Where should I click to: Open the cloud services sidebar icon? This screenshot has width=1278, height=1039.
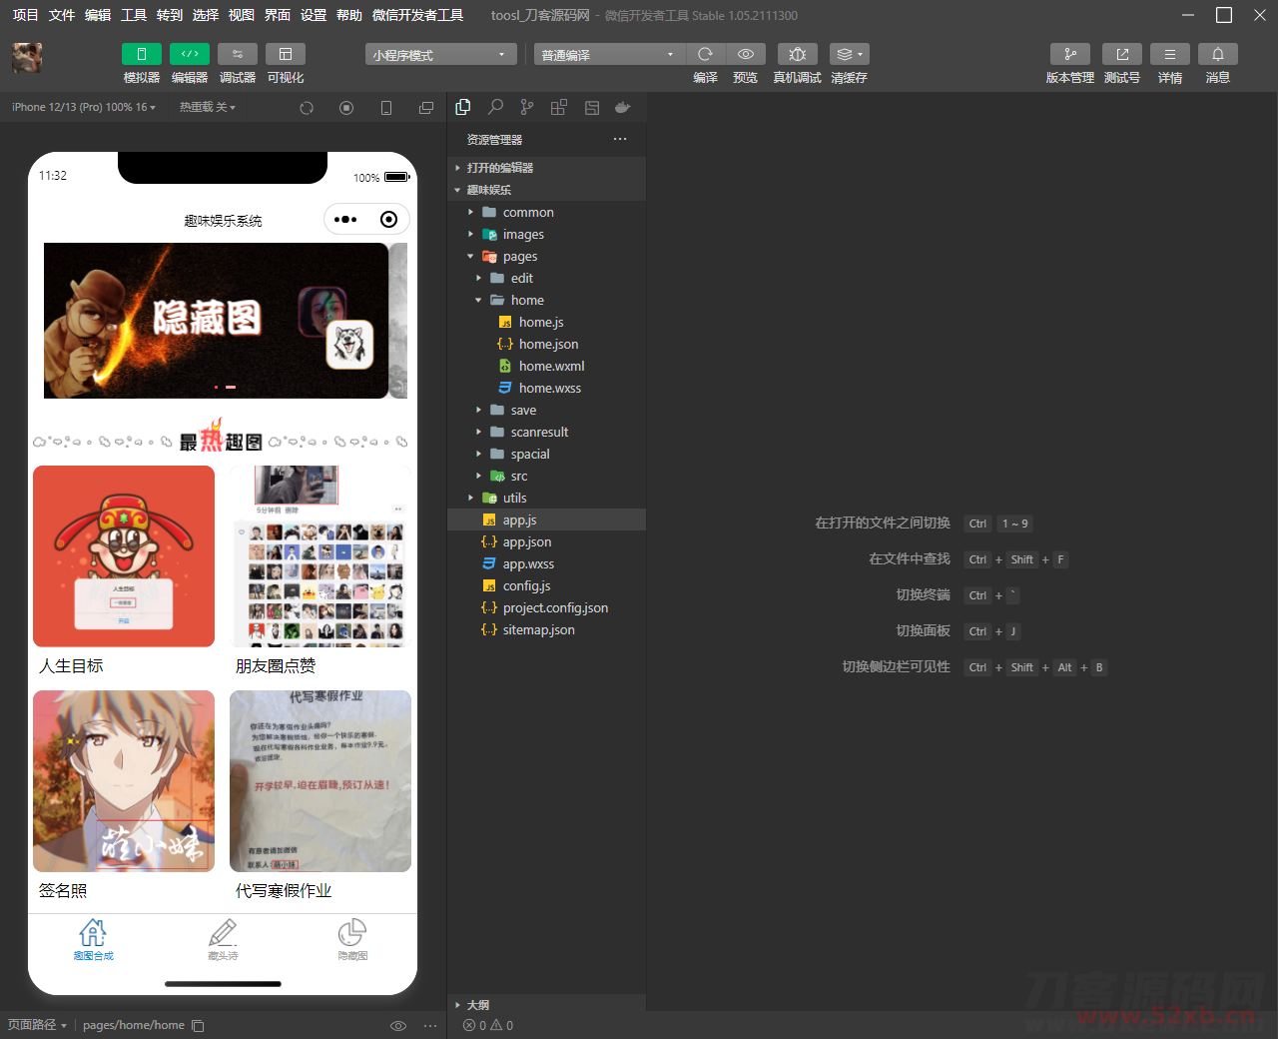pyautogui.click(x=622, y=107)
